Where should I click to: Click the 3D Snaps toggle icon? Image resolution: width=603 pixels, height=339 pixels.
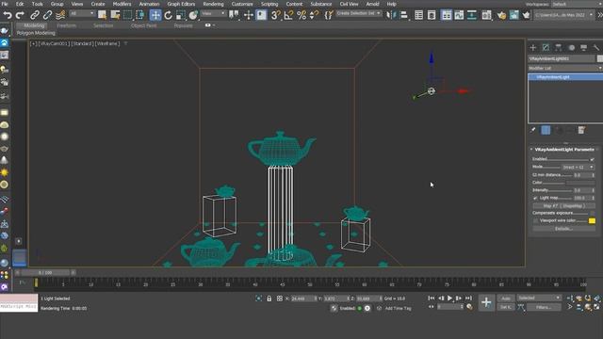pos(275,15)
